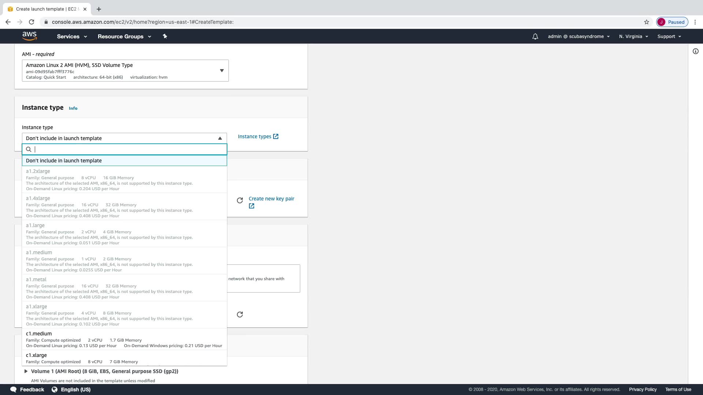
Task: Click the lower refresh icon in network section
Action: (x=240, y=315)
